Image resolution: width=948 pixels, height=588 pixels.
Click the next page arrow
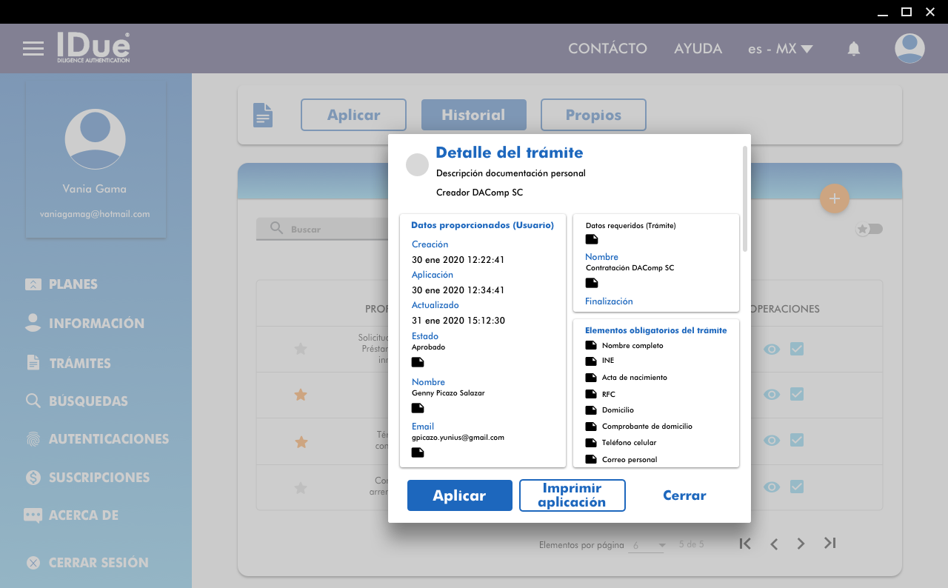[801, 544]
